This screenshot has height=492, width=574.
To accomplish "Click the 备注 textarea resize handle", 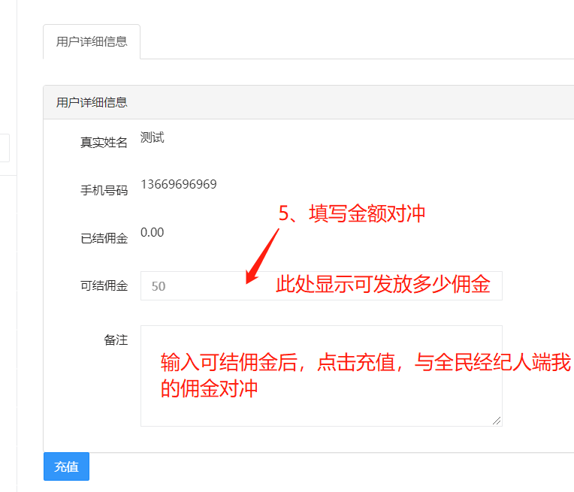I will 497,421.
